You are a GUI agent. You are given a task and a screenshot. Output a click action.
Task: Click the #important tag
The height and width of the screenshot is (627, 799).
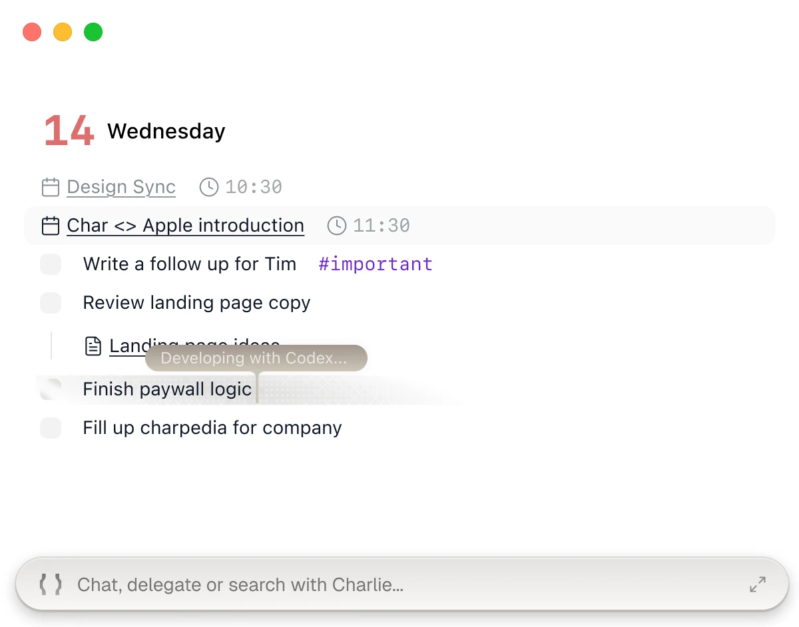pyautogui.click(x=376, y=264)
